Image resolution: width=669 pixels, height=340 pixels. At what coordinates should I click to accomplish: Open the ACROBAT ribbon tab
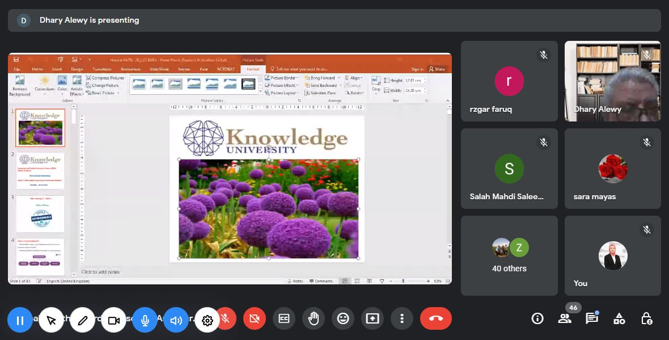click(x=225, y=69)
